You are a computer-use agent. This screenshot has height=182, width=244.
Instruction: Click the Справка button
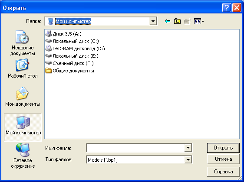[223, 172]
